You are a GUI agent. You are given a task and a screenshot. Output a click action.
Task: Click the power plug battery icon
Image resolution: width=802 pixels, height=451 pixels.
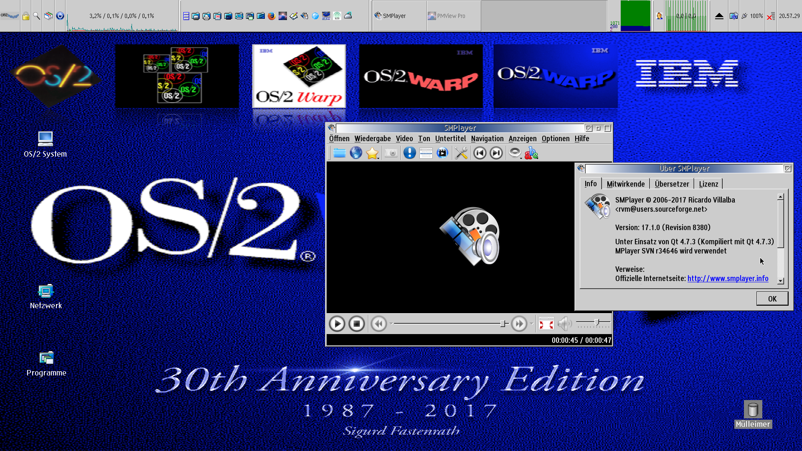pyautogui.click(x=744, y=16)
